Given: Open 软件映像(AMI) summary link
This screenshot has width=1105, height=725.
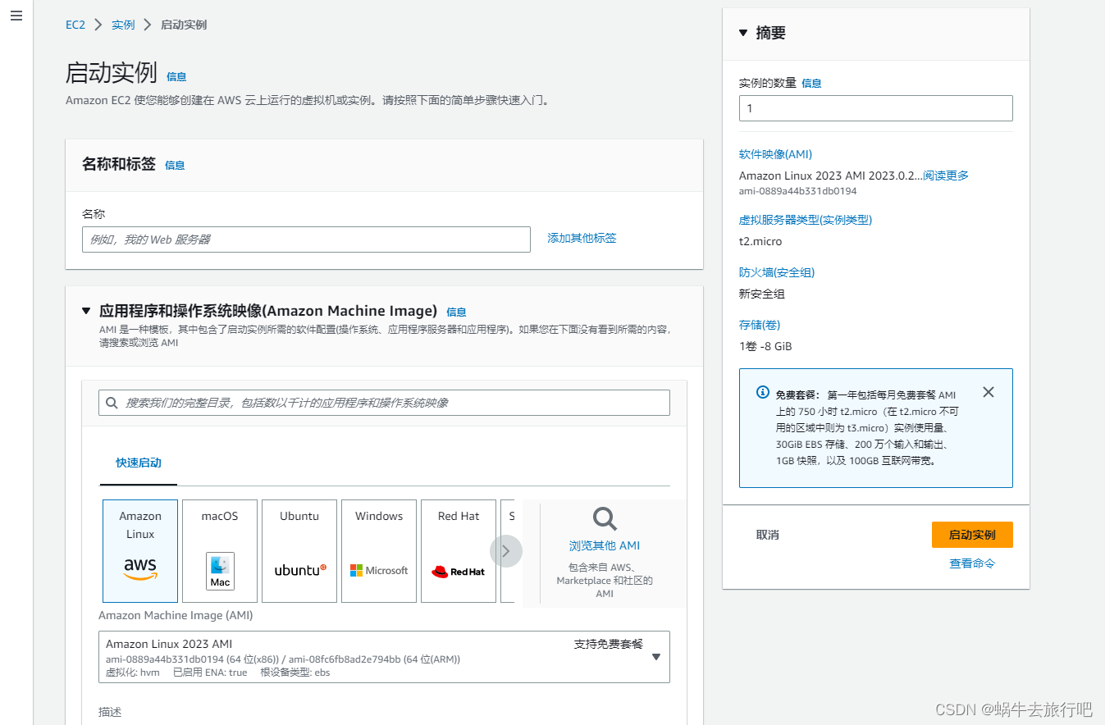Looking at the screenshot, I should [x=775, y=154].
